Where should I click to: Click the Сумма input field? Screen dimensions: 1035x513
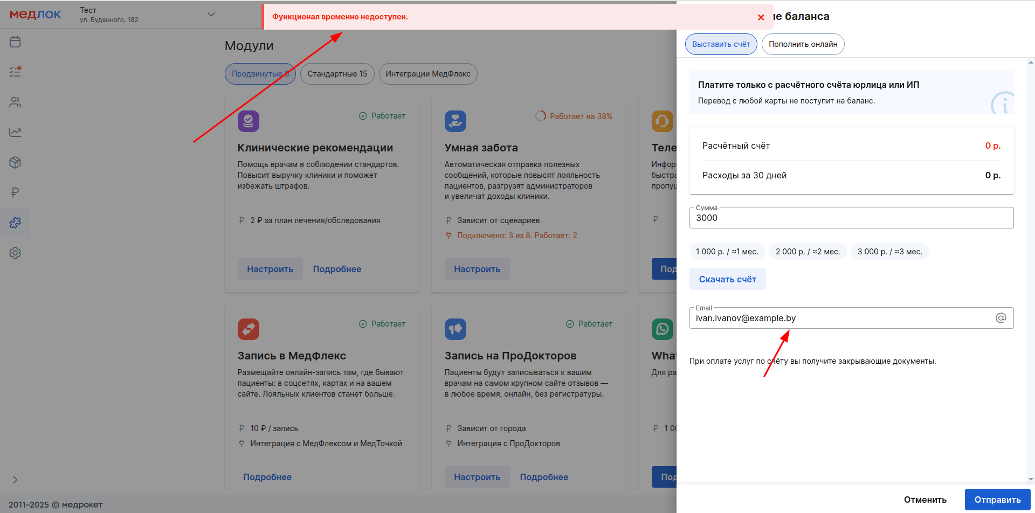[852, 218]
